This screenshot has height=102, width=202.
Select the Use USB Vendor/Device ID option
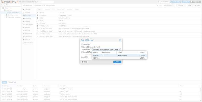tap(82, 47)
